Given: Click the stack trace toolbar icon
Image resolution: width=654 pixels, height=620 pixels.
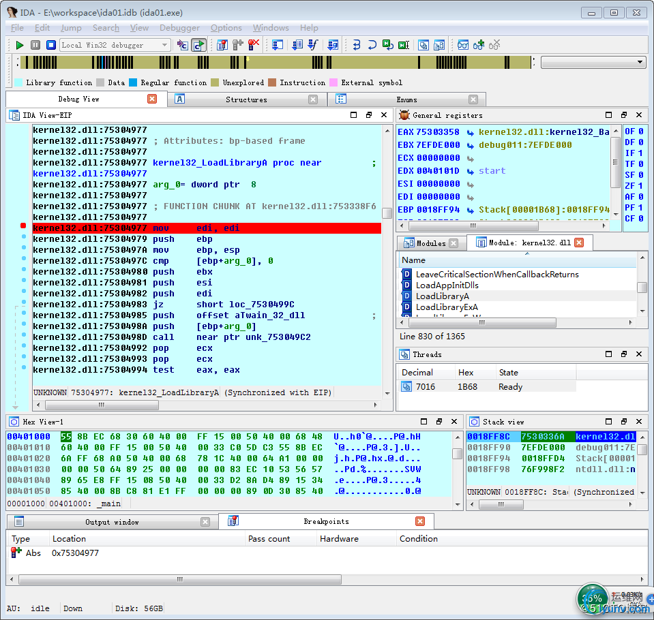Looking at the screenshot, I should [x=333, y=45].
